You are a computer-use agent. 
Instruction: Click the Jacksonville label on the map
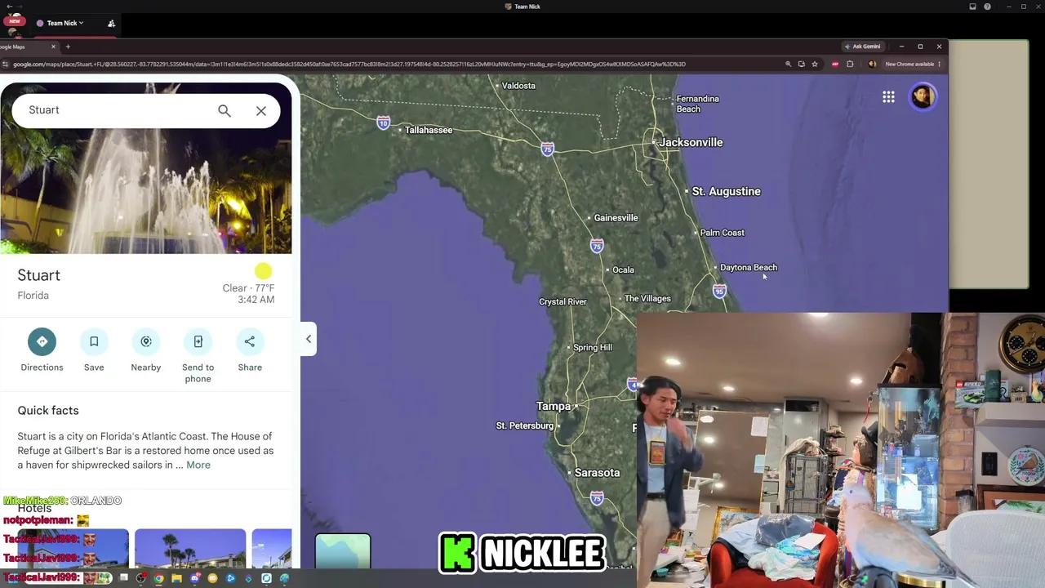[691, 142]
